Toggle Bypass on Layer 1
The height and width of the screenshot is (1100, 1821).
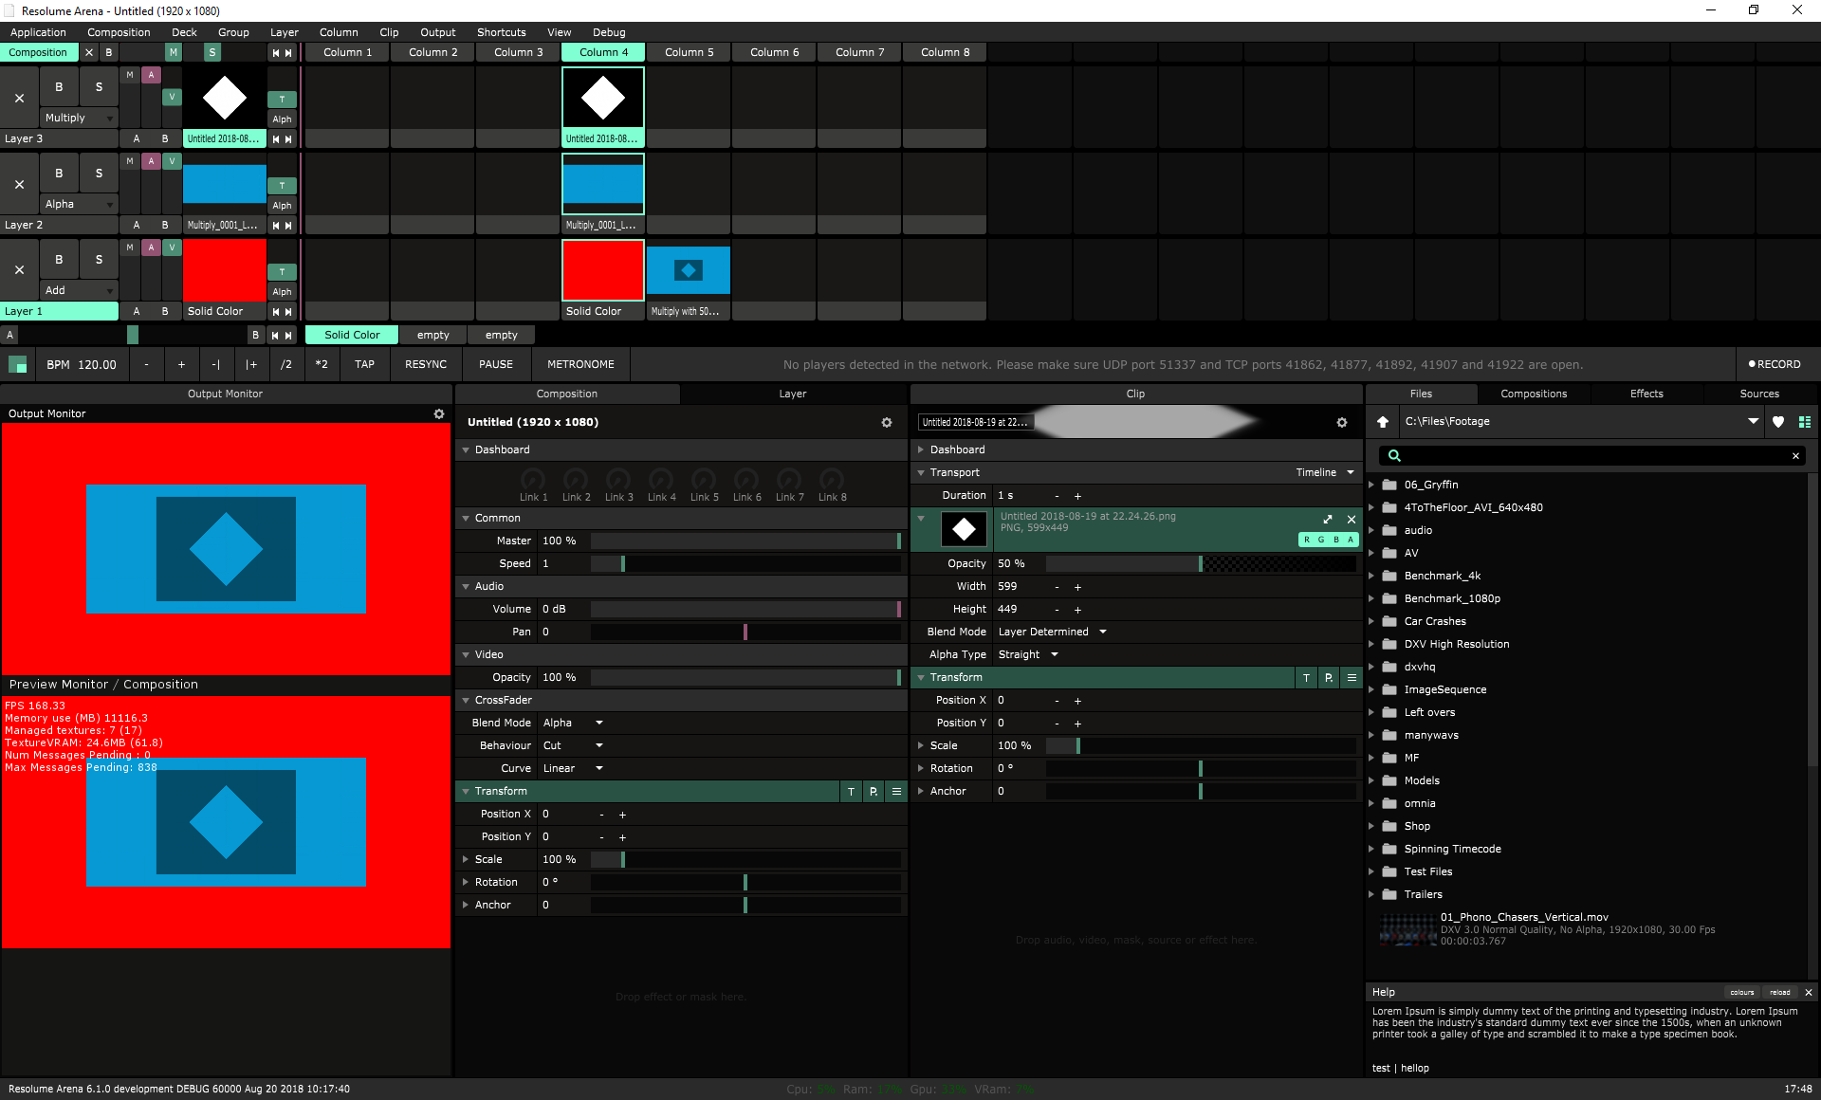pos(59,260)
